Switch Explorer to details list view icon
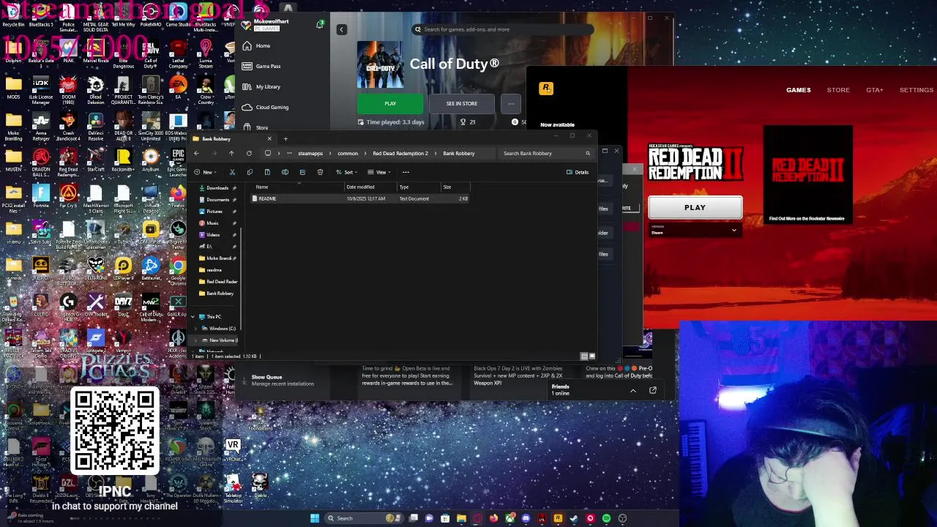 point(583,356)
